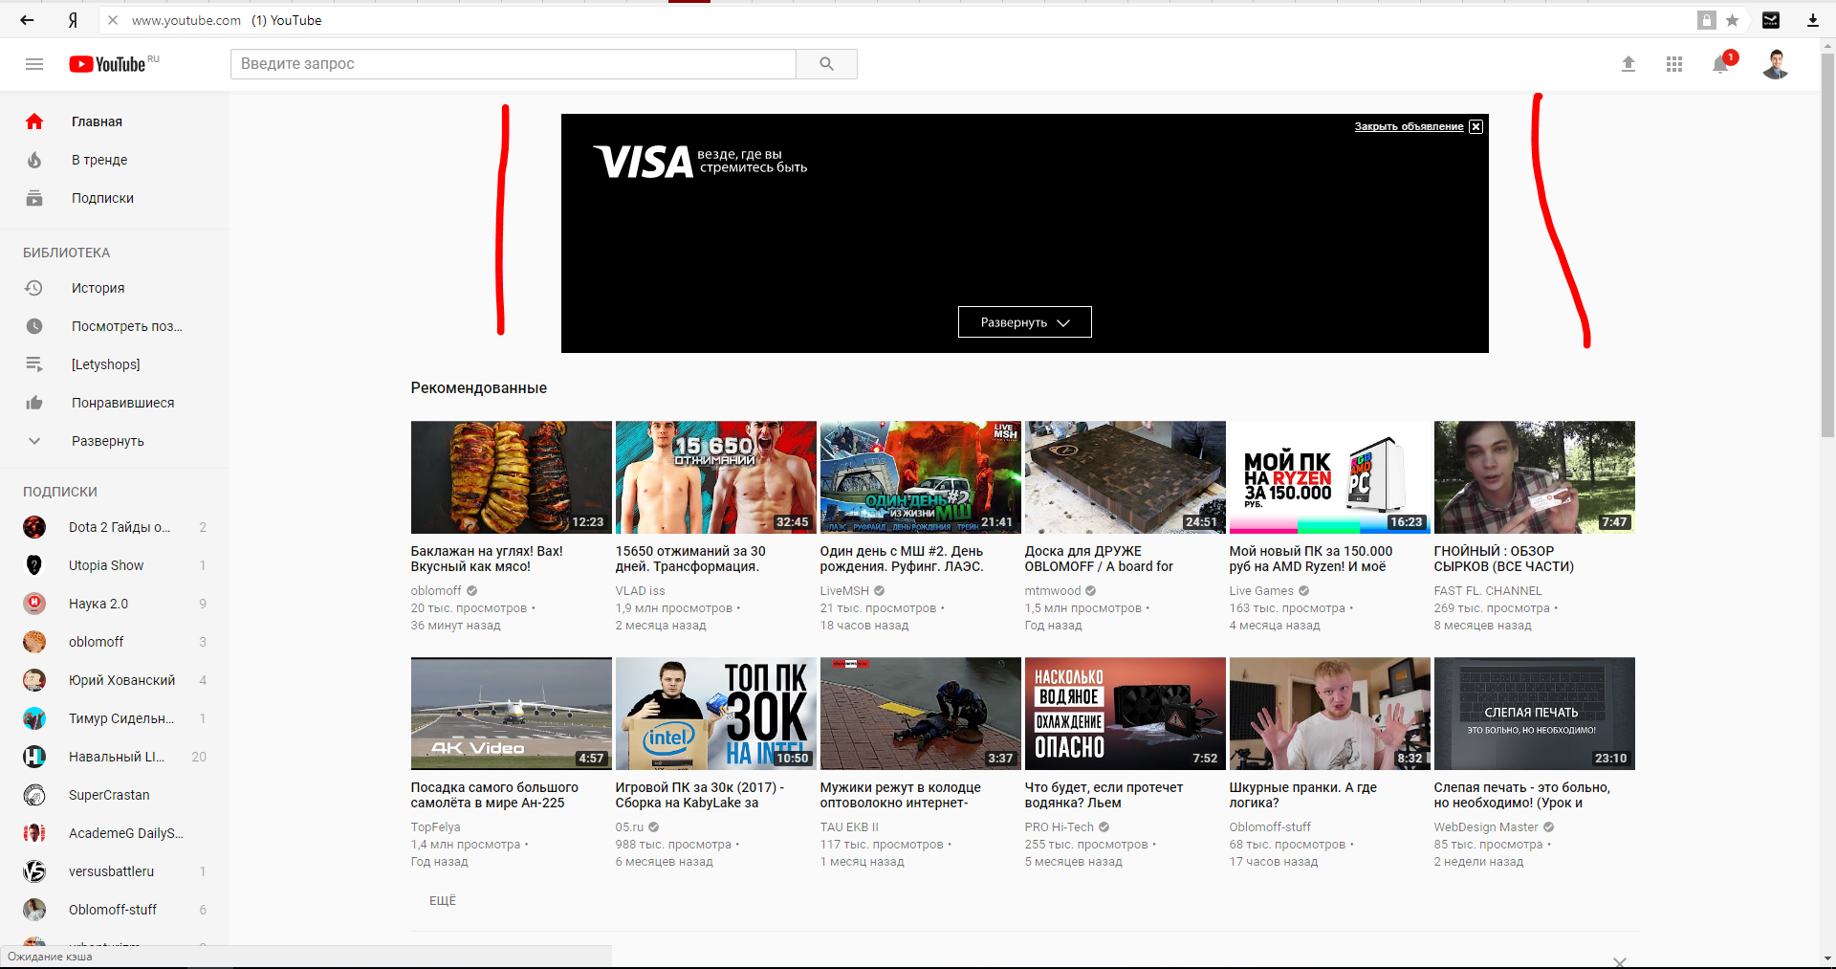Click the upload video icon
The width and height of the screenshot is (1836, 969).
(x=1628, y=64)
